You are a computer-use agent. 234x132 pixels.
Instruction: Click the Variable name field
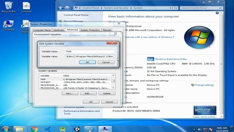click(x=90, y=51)
